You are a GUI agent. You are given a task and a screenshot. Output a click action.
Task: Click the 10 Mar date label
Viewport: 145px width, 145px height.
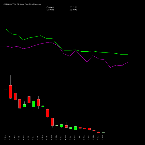(x=75, y=138)
